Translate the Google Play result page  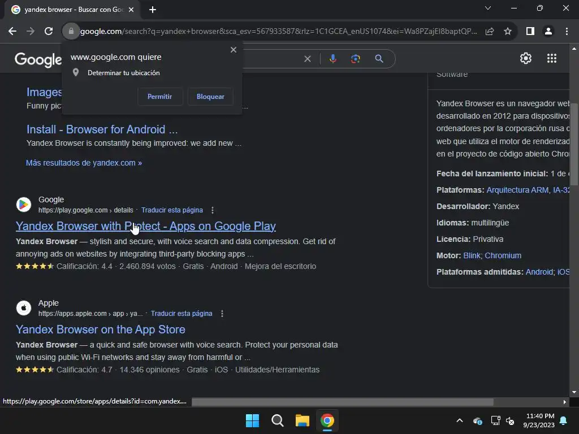coord(172,210)
